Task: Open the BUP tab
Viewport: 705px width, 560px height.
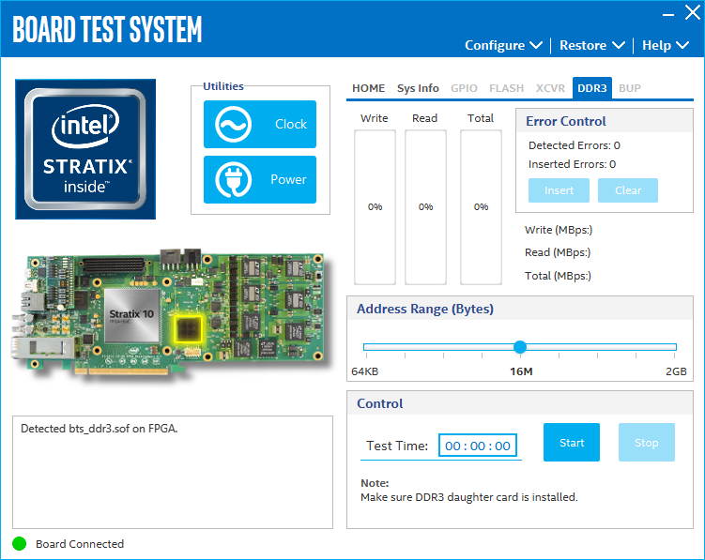Action: click(x=630, y=88)
